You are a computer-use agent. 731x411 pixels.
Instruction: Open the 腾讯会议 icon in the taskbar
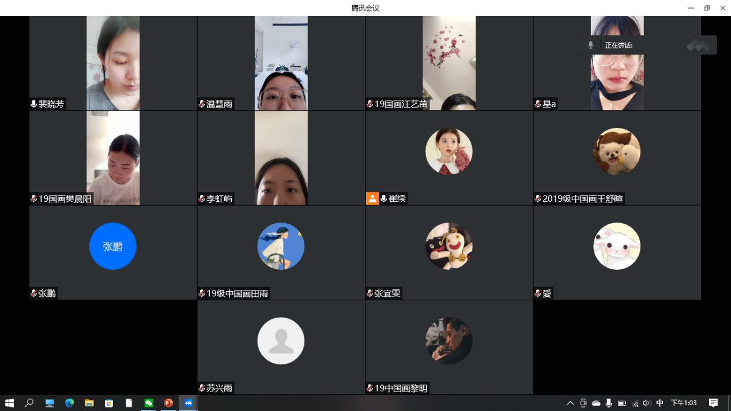(x=189, y=403)
